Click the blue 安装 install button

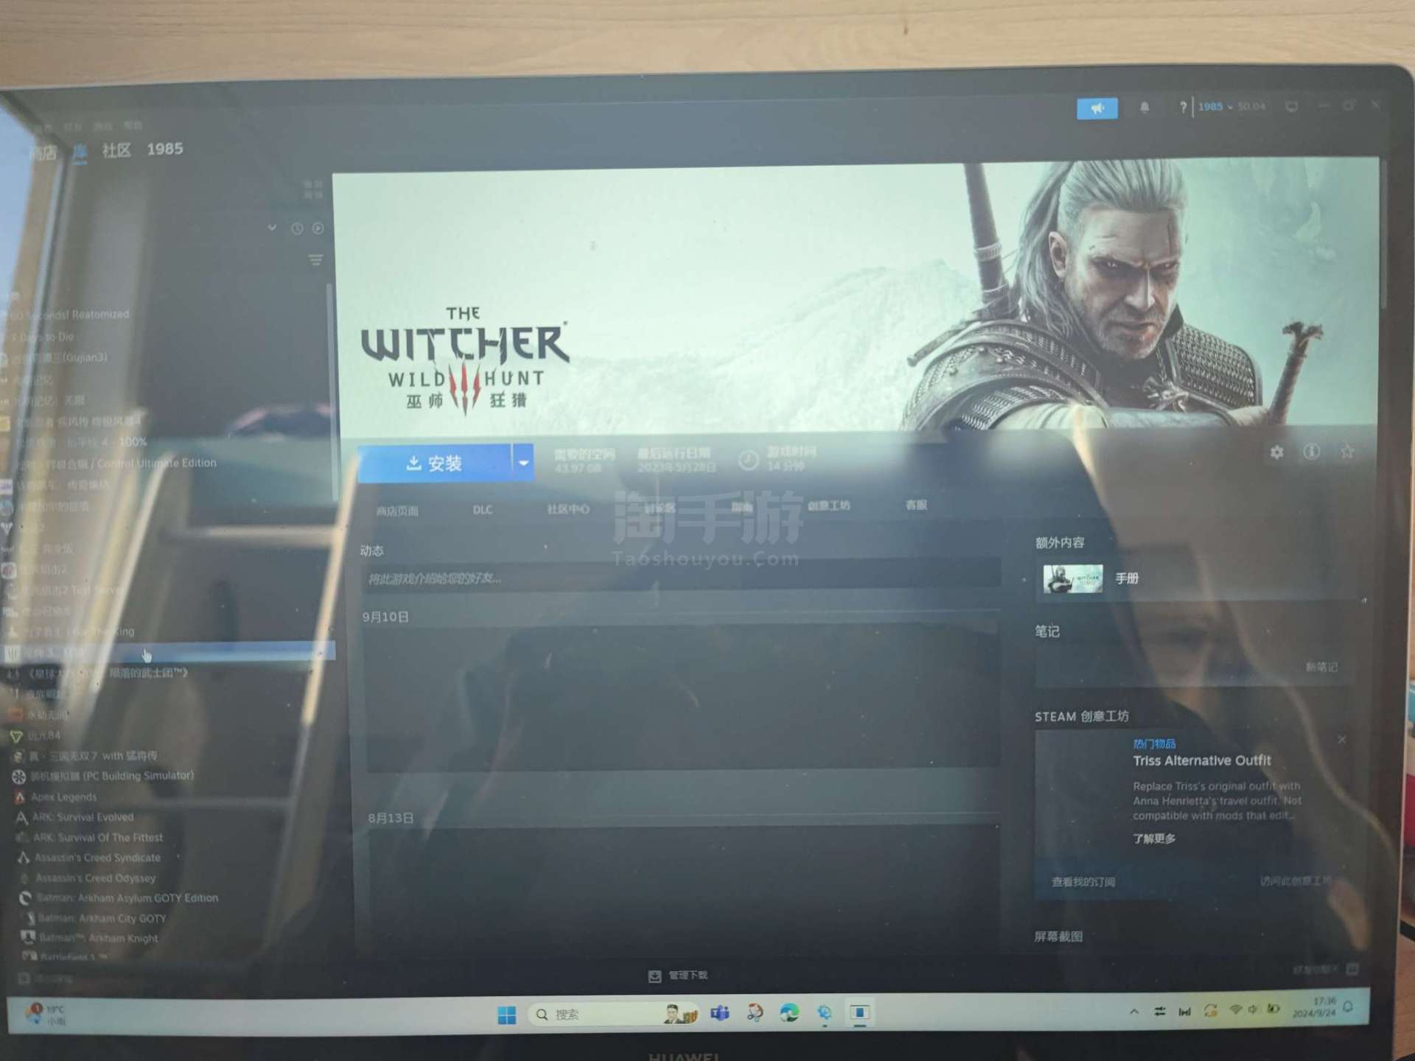[x=434, y=463]
